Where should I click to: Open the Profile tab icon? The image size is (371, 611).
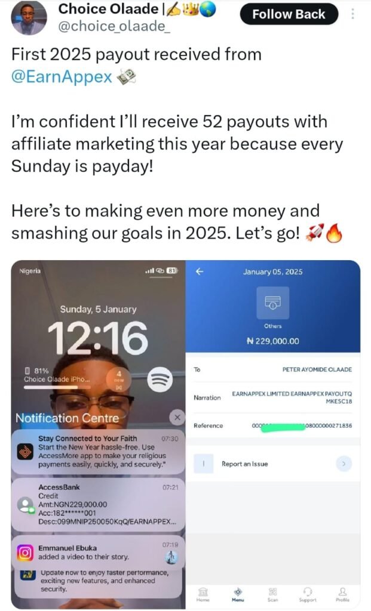click(342, 595)
